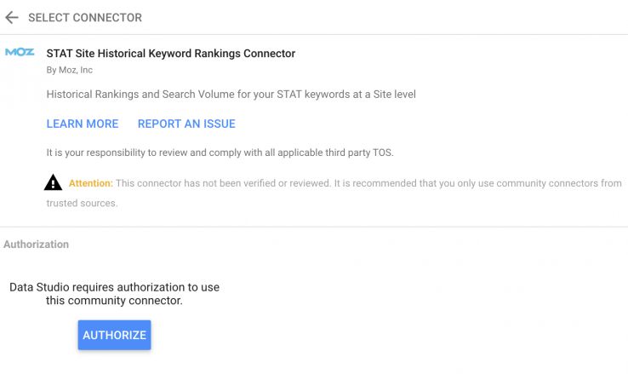Click the "Data Studio requires authorization" message

(x=114, y=287)
